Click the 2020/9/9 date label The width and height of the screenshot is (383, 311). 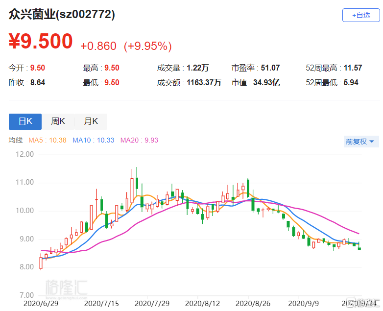tap(303, 304)
